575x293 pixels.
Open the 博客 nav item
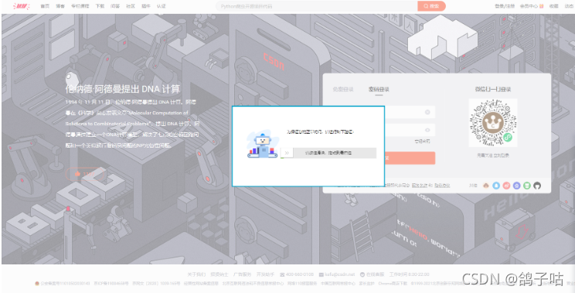tap(60, 6)
